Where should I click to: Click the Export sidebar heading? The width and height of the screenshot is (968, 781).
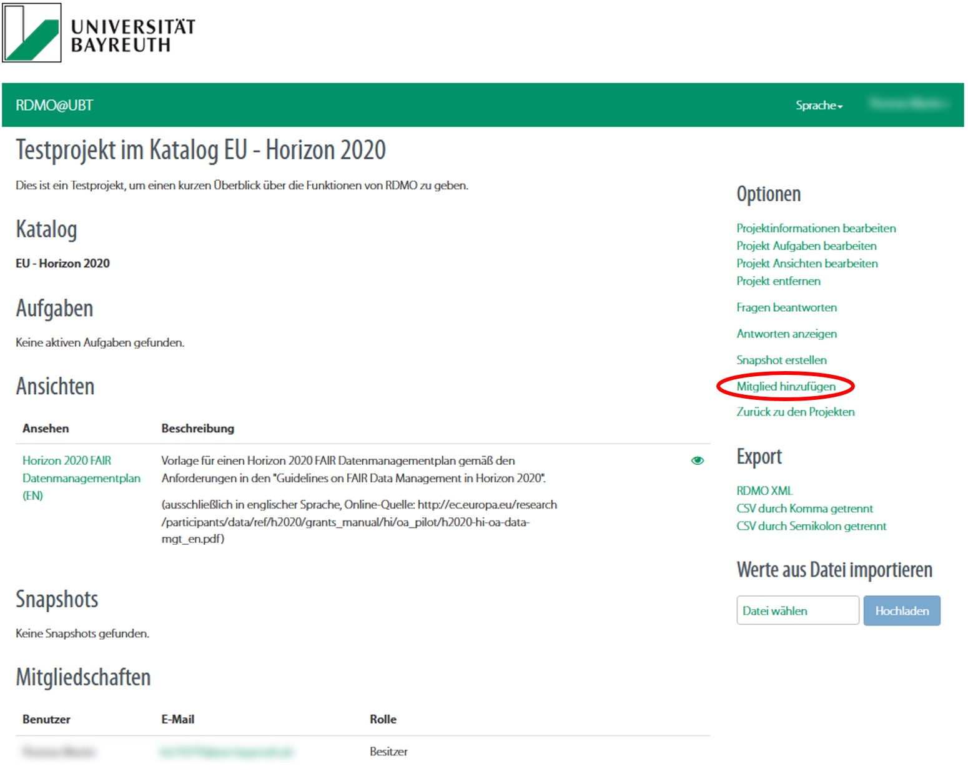click(759, 456)
